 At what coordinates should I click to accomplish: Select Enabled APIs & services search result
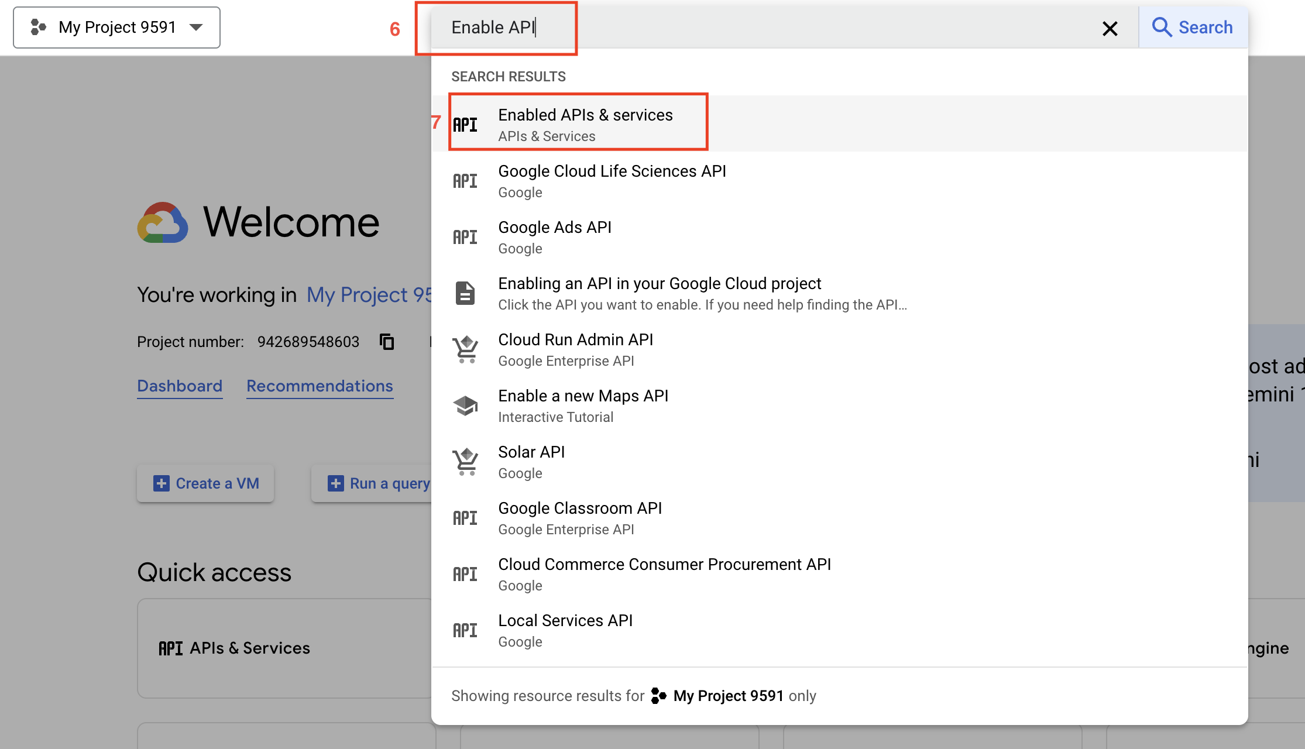pos(839,124)
